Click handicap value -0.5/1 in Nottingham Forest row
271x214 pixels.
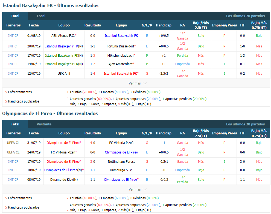click(x=164, y=162)
